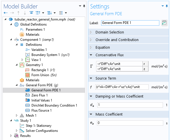Collapse the Geometry 1 node
The width and height of the screenshot is (170, 140).
coord(17,65)
